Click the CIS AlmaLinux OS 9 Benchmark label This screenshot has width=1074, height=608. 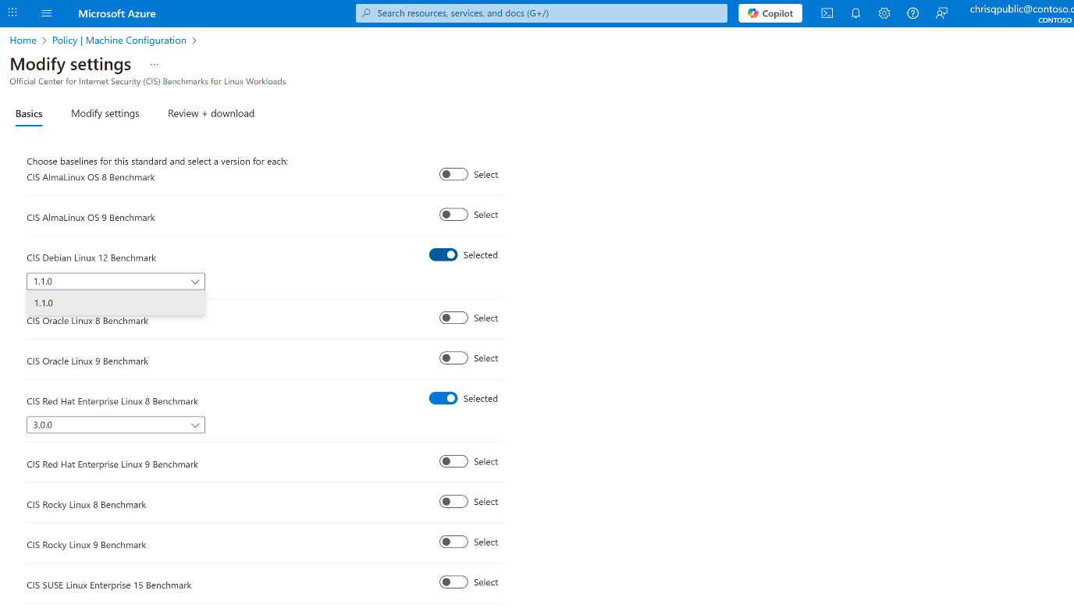(91, 218)
